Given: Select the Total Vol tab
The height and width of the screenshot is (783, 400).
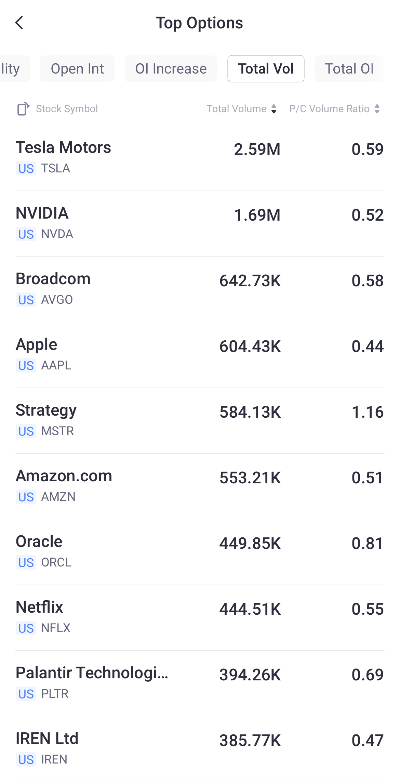Looking at the screenshot, I should 266,69.
